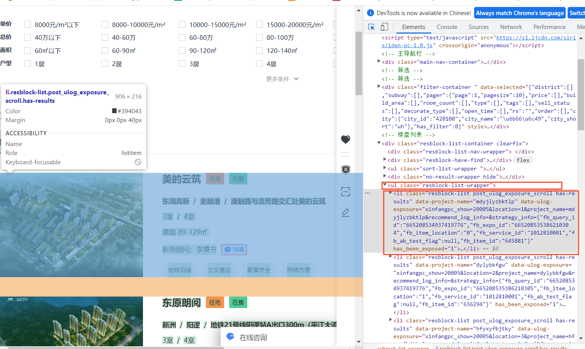Click the three-dots icon beside selected li node
The image size is (585, 349).
coord(367,193)
